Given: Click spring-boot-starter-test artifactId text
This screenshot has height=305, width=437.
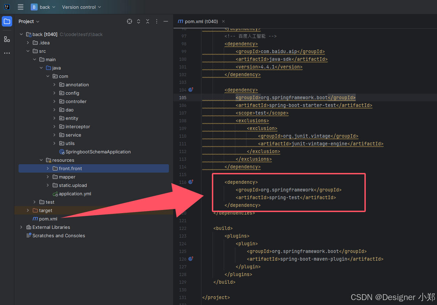Looking at the screenshot, I should coord(303,105).
